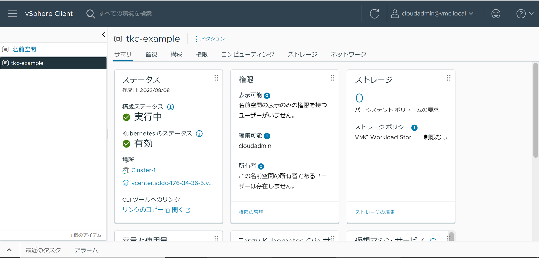Screen dimensions: 539x258
Task: Open the ステータス card drag-handle menu
Action: click(216, 78)
